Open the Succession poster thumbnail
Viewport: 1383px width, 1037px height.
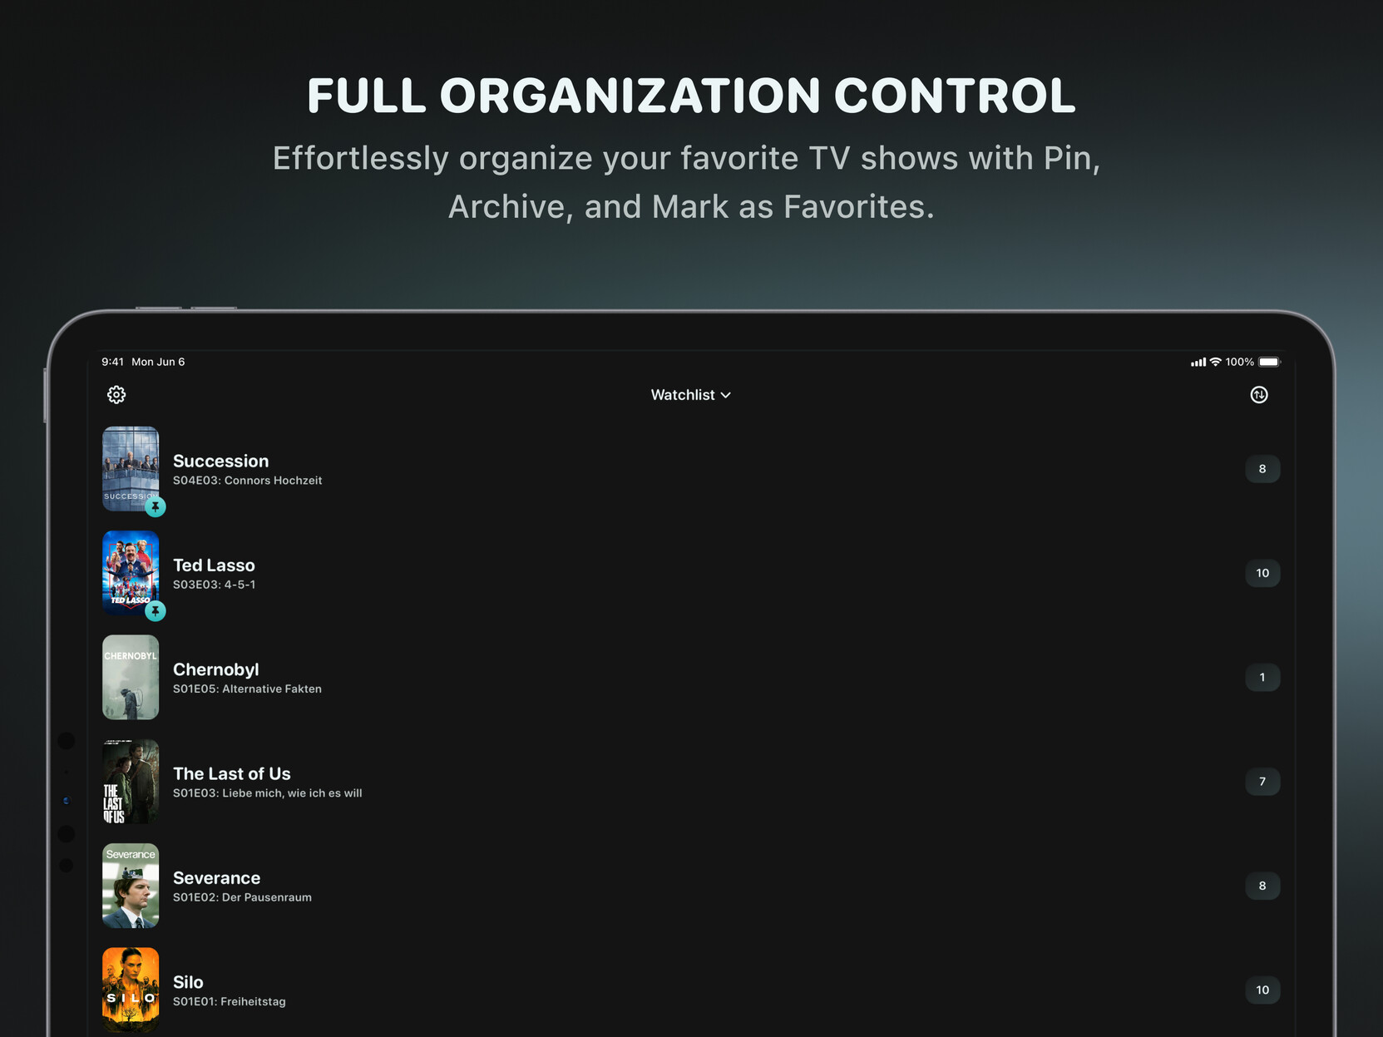click(131, 469)
